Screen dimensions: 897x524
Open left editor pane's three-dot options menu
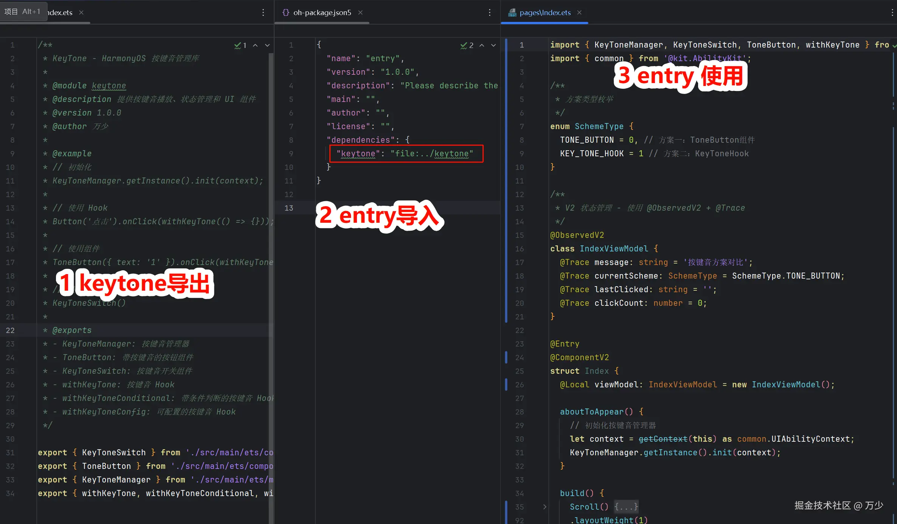[263, 12]
